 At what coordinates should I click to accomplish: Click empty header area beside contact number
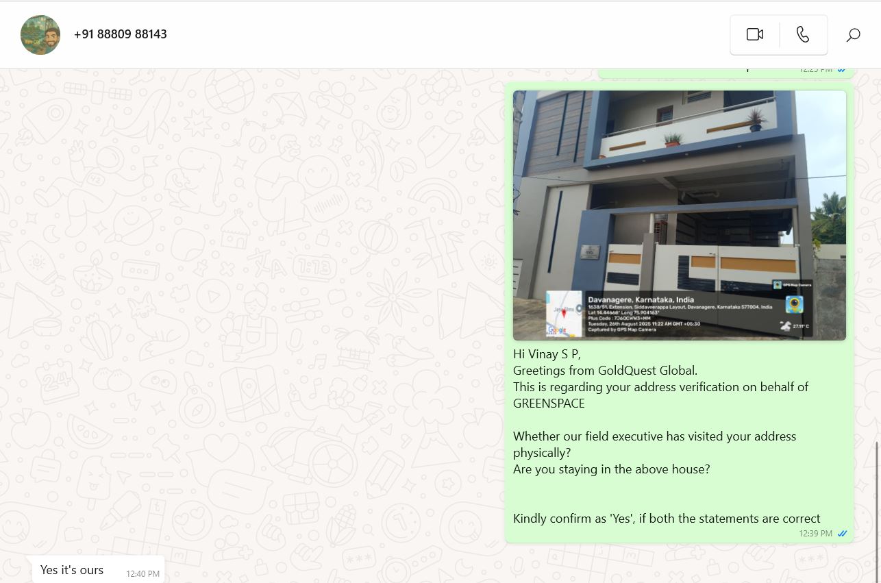(445, 34)
